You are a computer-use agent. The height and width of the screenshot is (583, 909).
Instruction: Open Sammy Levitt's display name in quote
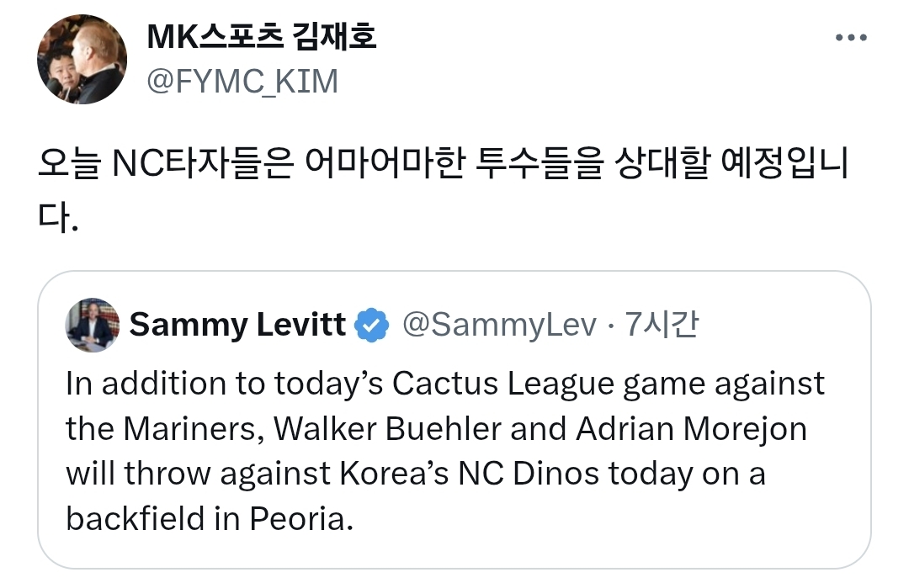pos(237,325)
